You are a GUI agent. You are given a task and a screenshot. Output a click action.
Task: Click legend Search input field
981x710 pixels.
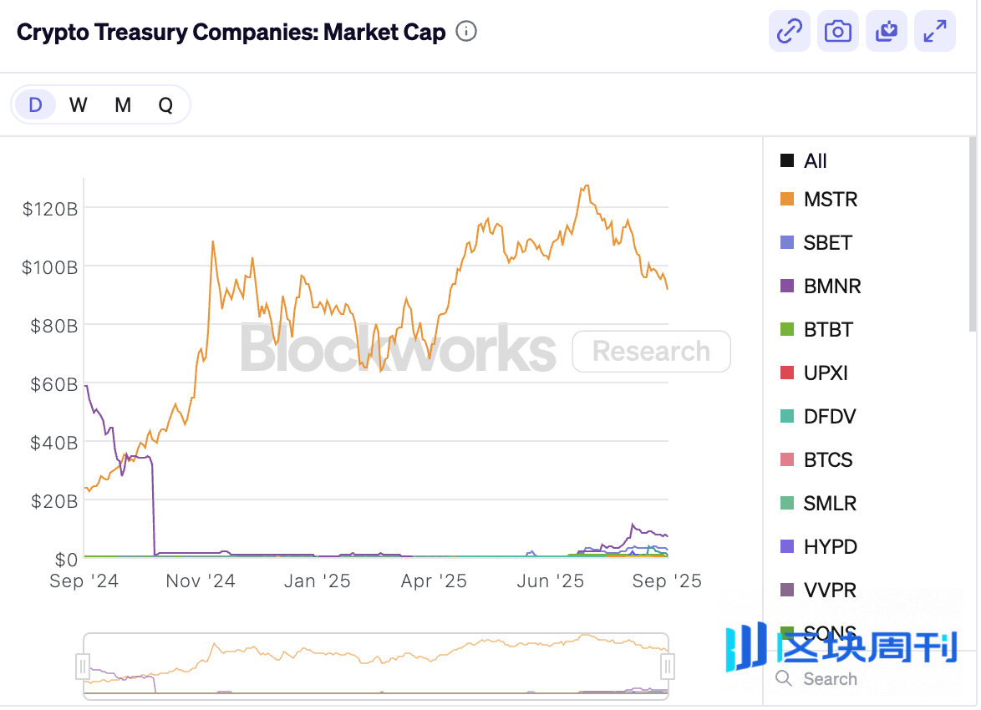(870, 678)
